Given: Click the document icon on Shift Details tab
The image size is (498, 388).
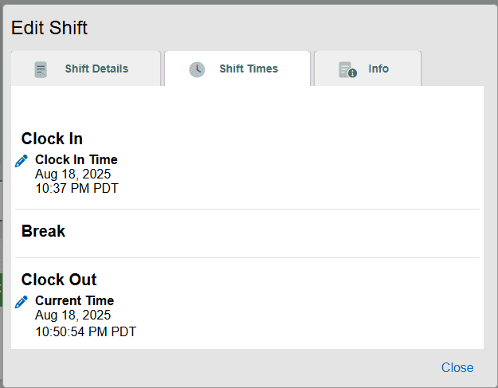Looking at the screenshot, I should click(41, 69).
